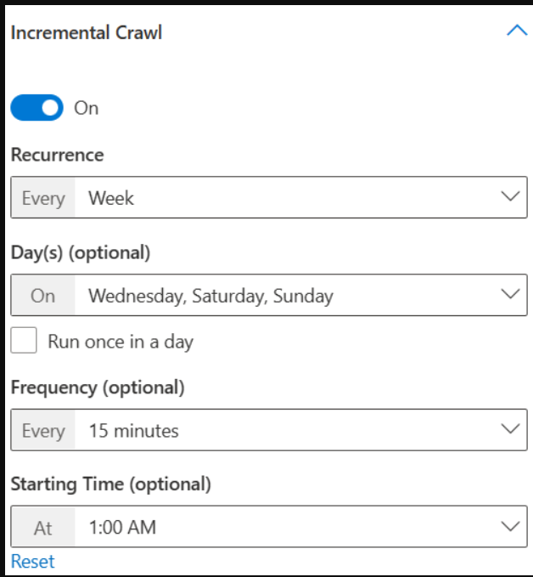Click the 15 minutes frequency field
This screenshot has width=533, height=577.
pyautogui.click(x=300, y=430)
